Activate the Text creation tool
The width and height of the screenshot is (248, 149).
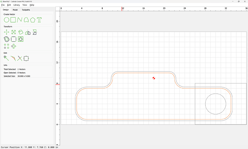pos(39,20)
